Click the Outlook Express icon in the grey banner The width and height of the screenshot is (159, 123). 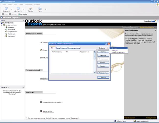2,17
